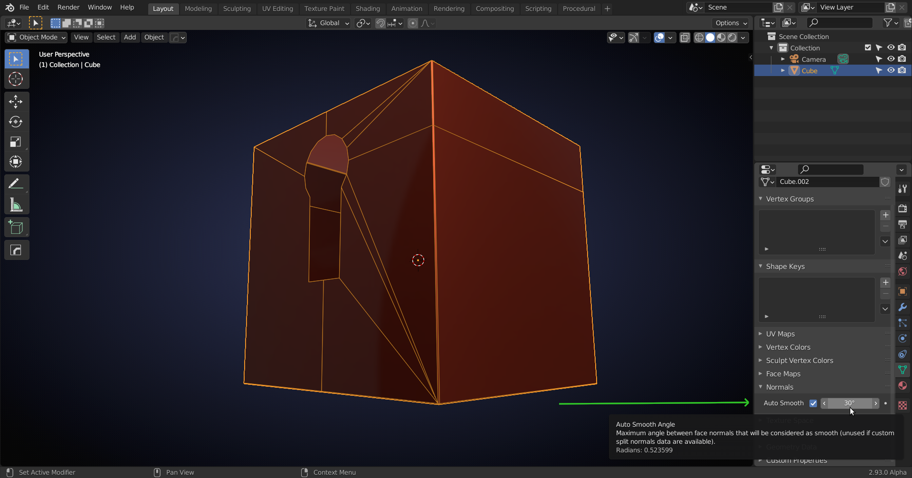The image size is (912, 478).
Task: Switch to the Shading workspace tab
Action: click(368, 8)
